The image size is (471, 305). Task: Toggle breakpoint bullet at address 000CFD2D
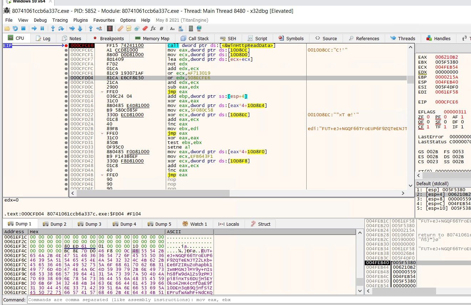tap(66, 133)
